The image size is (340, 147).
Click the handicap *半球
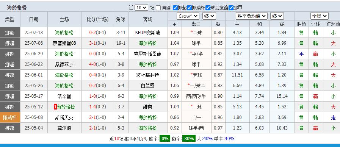point(196,33)
